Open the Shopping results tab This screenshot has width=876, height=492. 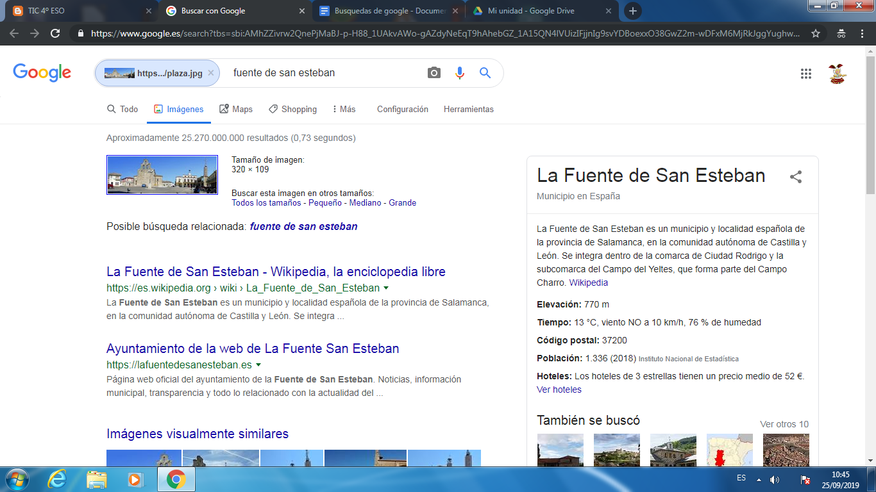tap(292, 110)
